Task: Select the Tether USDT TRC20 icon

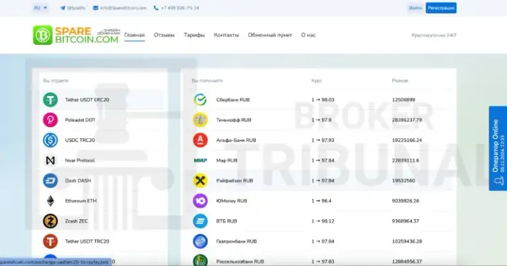Action: 50,242
